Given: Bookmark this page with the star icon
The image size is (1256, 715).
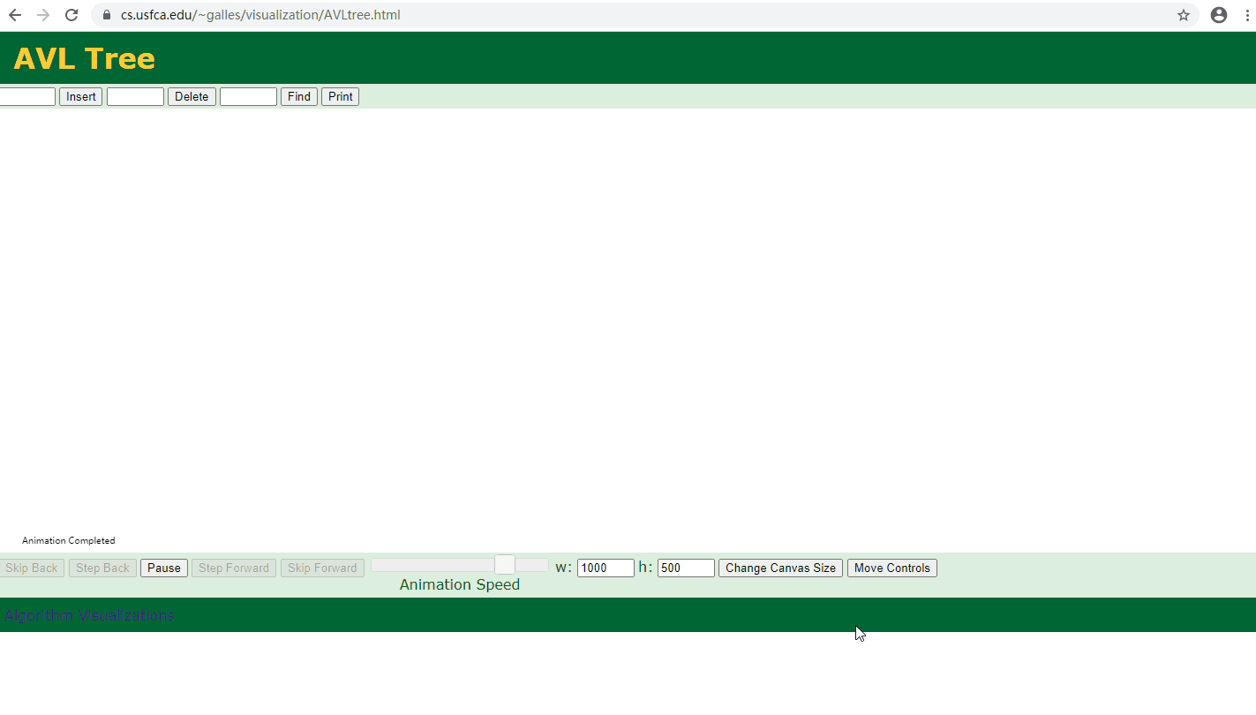Looking at the screenshot, I should click(x=1184, y=15).
